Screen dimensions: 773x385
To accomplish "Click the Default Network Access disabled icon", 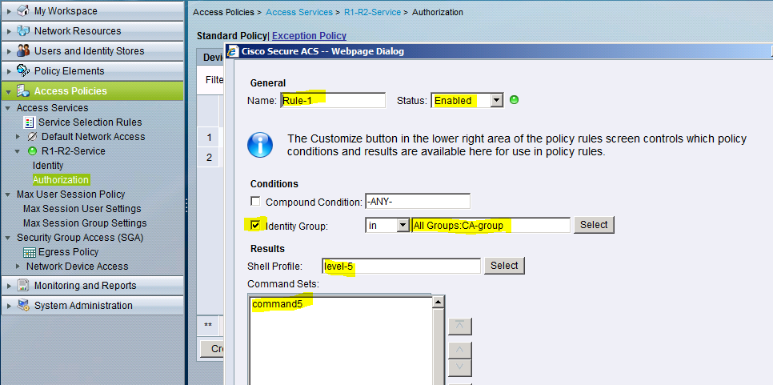I will point(33,137).
